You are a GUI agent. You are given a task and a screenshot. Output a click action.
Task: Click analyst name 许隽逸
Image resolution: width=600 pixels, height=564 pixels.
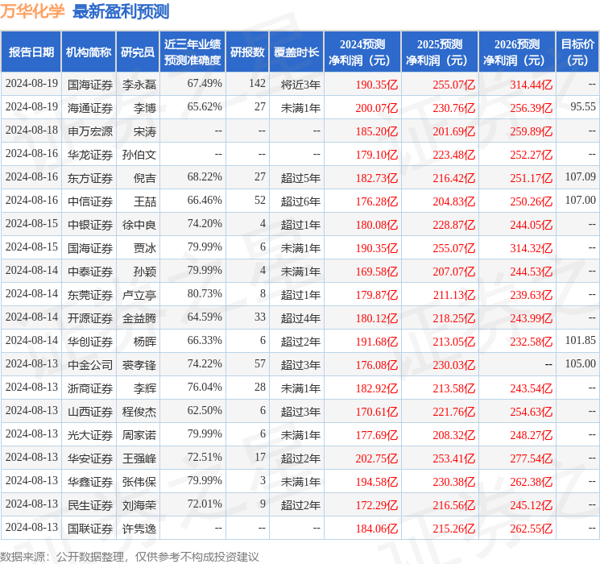pyautogui.click(x=139, y=529)
